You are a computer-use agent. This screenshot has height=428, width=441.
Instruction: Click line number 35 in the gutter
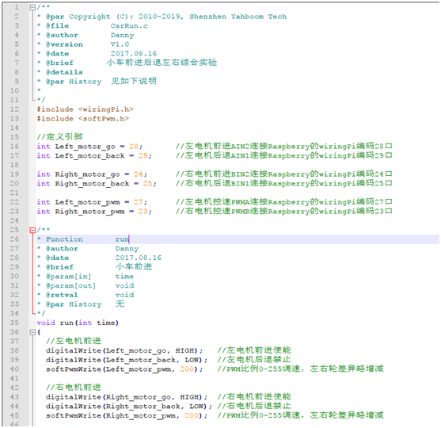click(x=14, y=323)
